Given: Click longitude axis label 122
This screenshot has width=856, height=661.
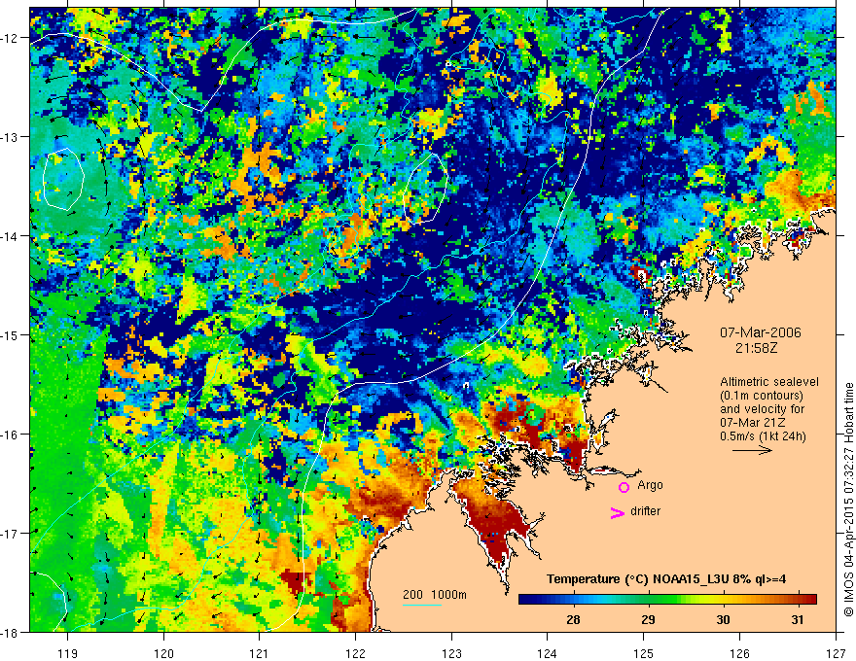Looking at the screenshot, I should (355, 653).
